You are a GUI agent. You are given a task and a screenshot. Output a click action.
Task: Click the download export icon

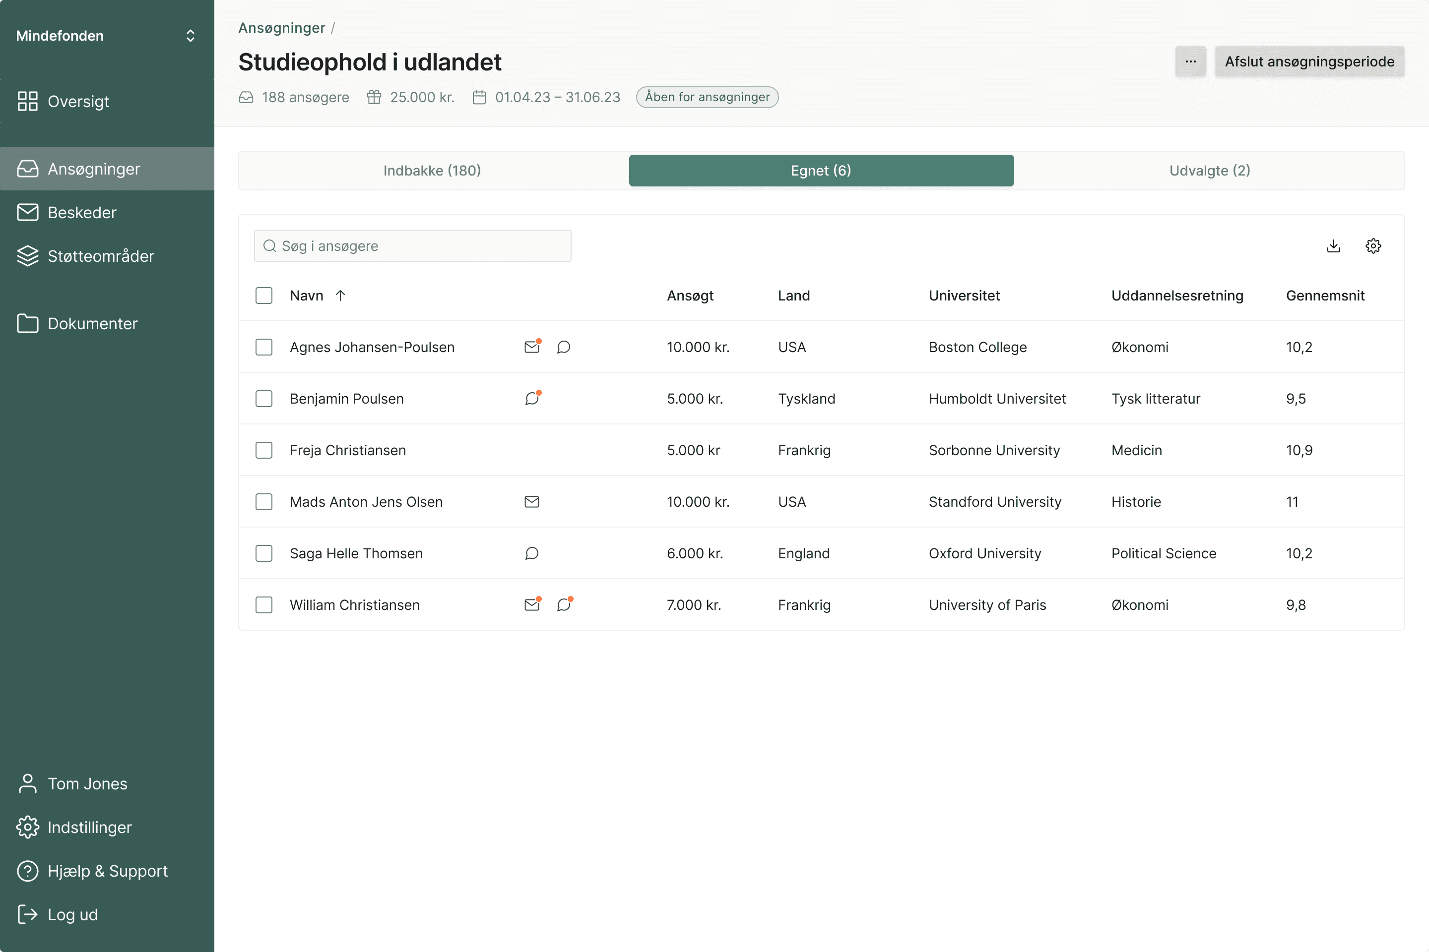pyautogui.click(x=1333, y=246)
